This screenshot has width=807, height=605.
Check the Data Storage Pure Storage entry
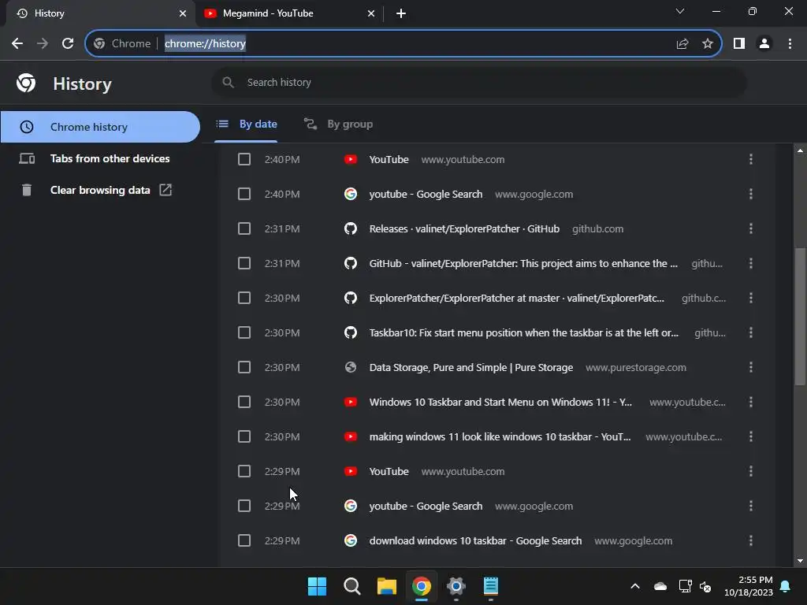pyautogui.click(x=244, y=367)
